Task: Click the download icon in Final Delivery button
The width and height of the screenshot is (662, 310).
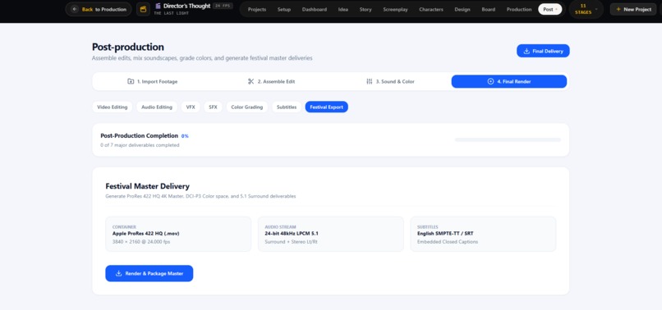Action: tap(526, 51)
